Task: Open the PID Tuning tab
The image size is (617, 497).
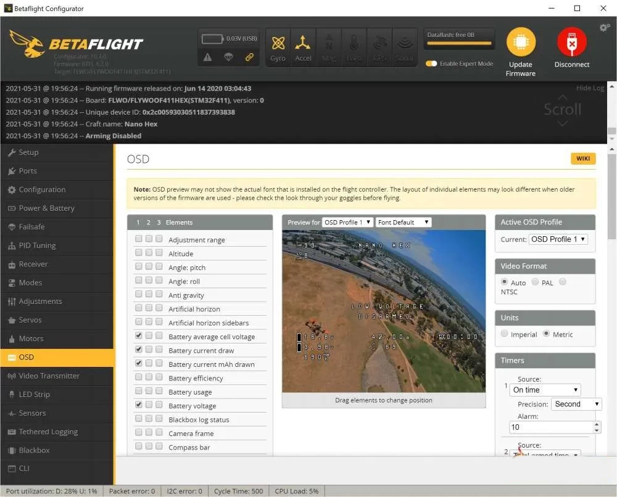Action: click(x=37, y=245)
